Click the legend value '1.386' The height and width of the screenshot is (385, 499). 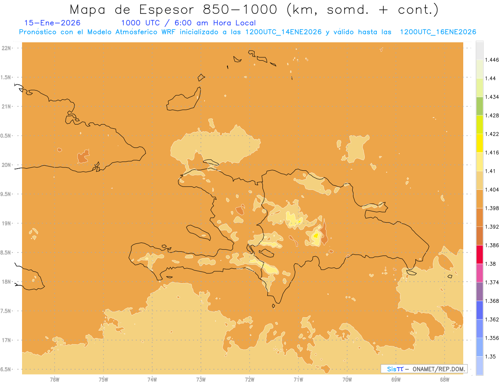(x=492, y=245)
